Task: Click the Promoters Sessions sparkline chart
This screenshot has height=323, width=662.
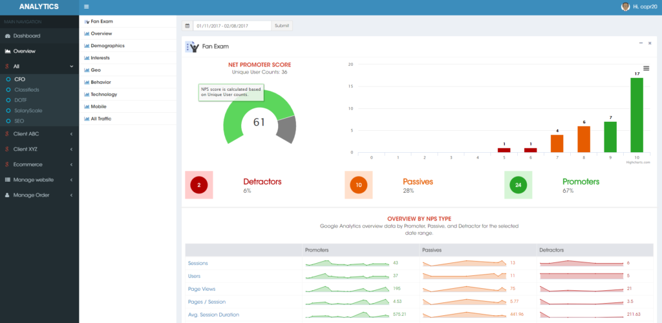Action: coord(347,263)
